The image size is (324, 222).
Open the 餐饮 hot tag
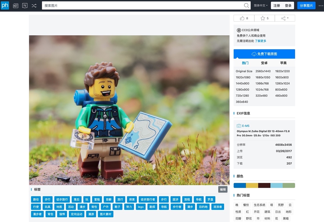[x=246, y=205]
